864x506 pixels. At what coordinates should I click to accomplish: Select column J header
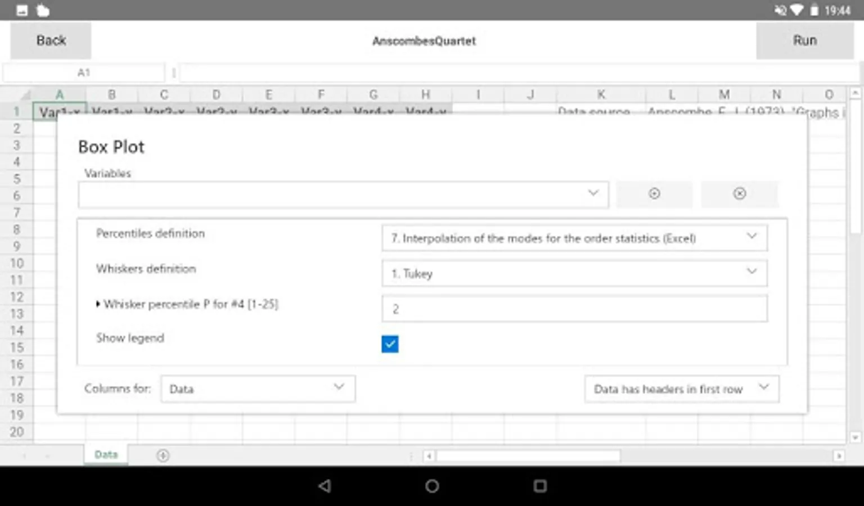click(x=530, y=94)
